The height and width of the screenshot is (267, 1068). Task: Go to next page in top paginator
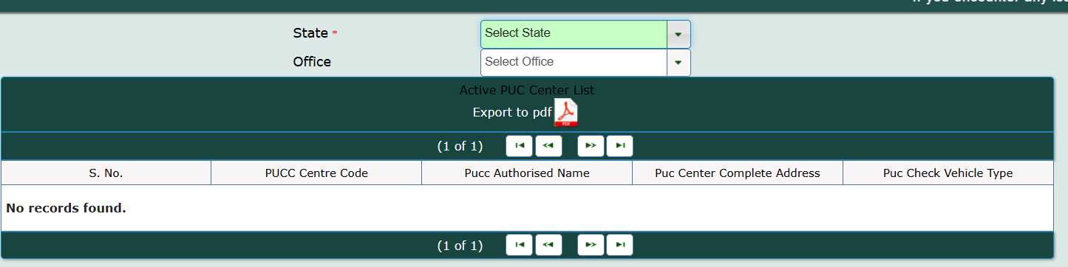[x=591, y=146]
